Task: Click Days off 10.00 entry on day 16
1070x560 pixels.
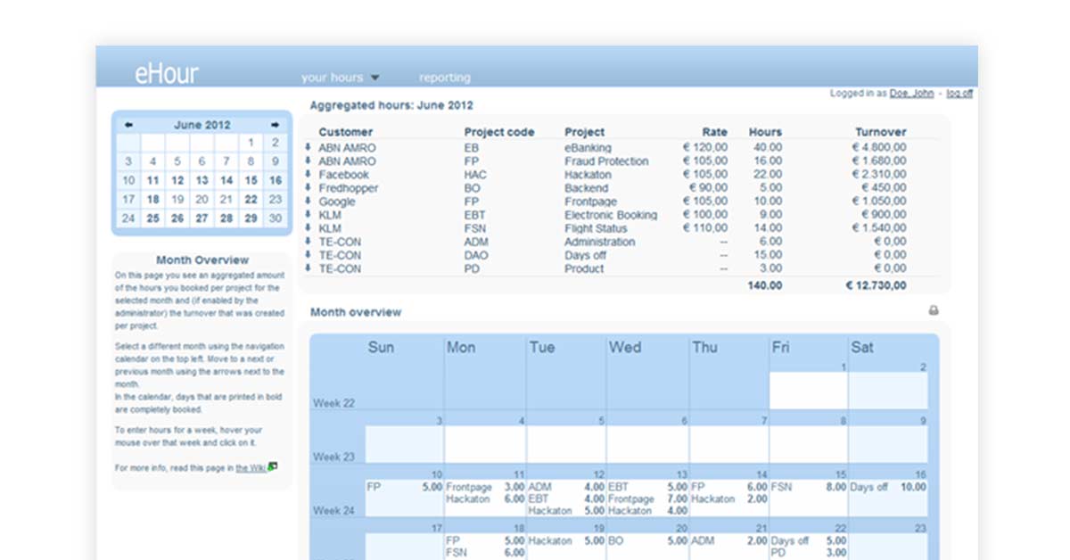Action: [888, 488]
